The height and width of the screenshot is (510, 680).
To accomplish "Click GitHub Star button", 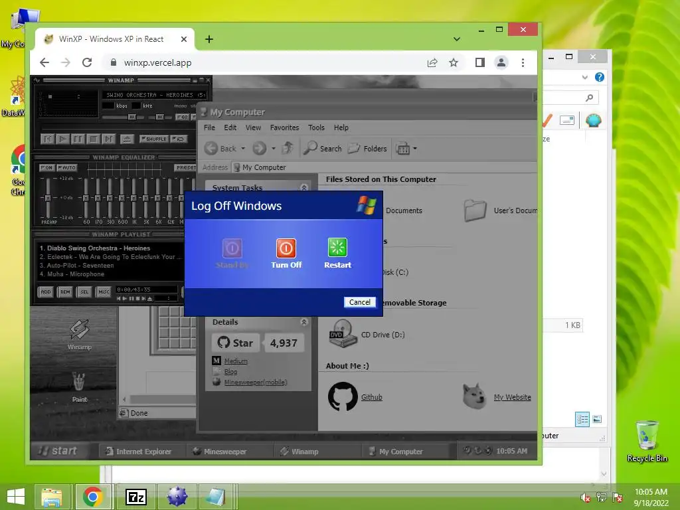I will point(236,343).
